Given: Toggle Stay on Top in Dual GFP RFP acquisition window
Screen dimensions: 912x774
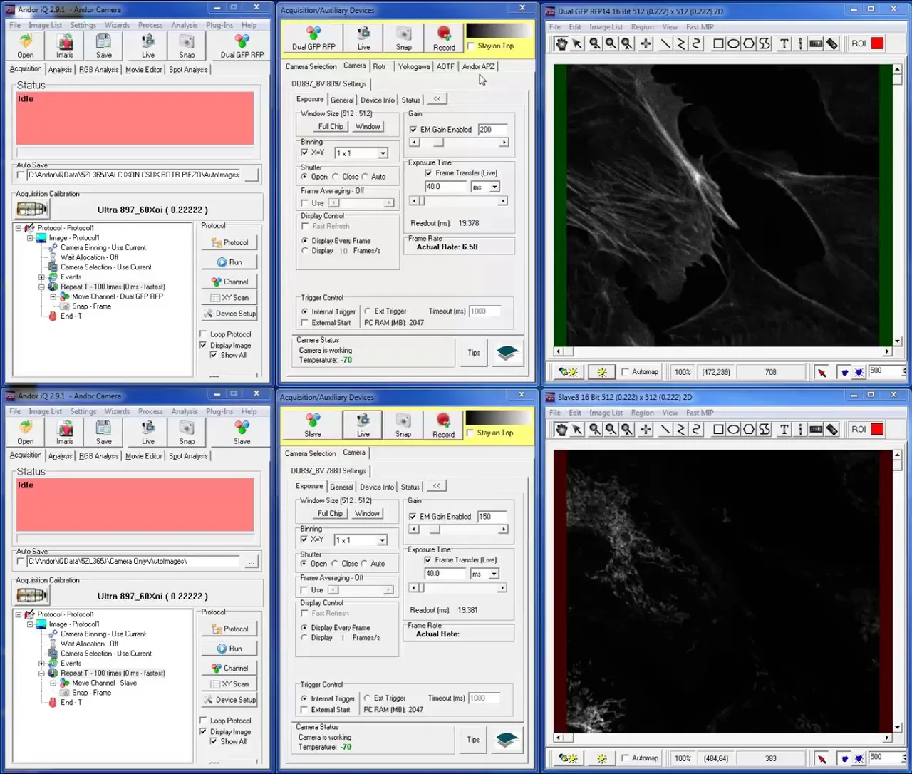Looking at the screenshot, I should click(x=471, y=46).
